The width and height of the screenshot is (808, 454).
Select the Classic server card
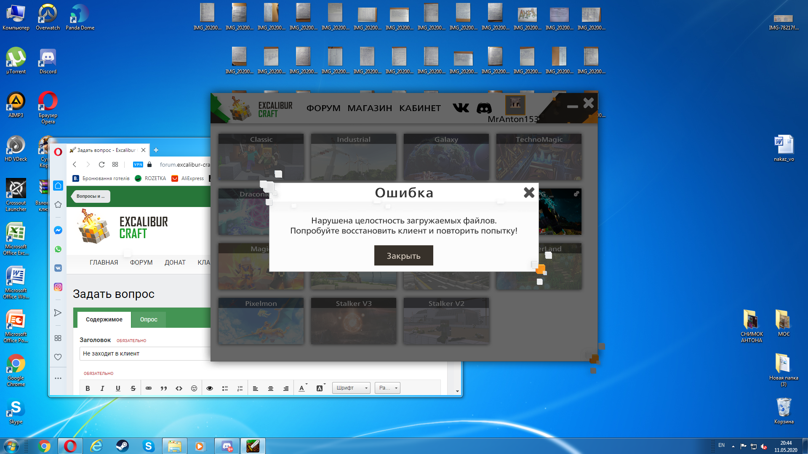click(x=261, y=157)
